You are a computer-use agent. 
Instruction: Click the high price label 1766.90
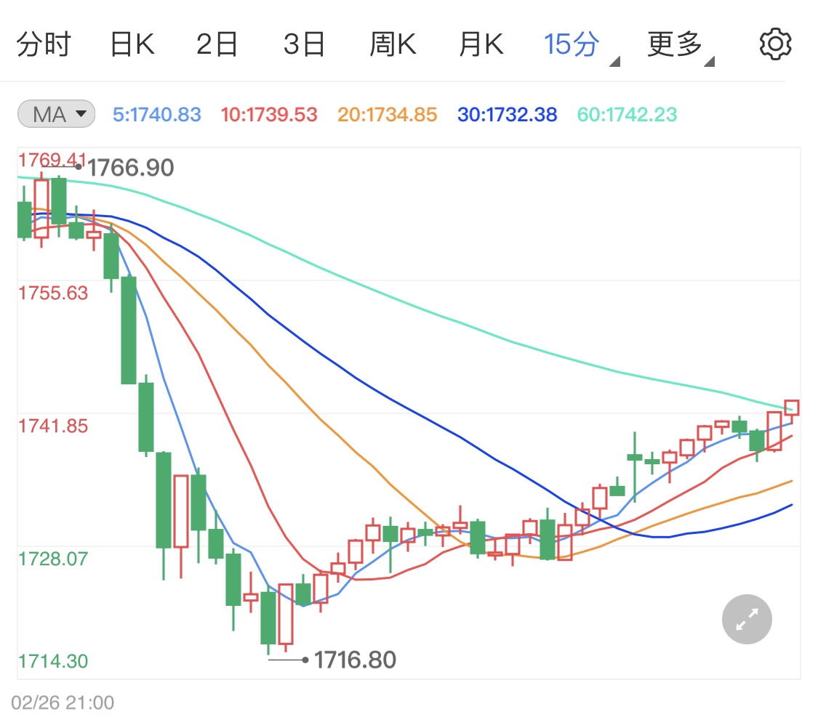[x=130, y=168]
